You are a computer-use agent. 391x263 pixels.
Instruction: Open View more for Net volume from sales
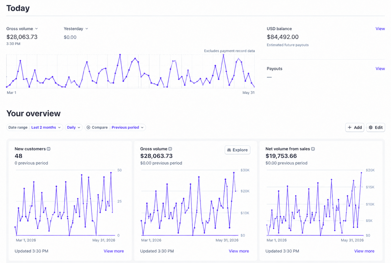[x=364, y=251]
